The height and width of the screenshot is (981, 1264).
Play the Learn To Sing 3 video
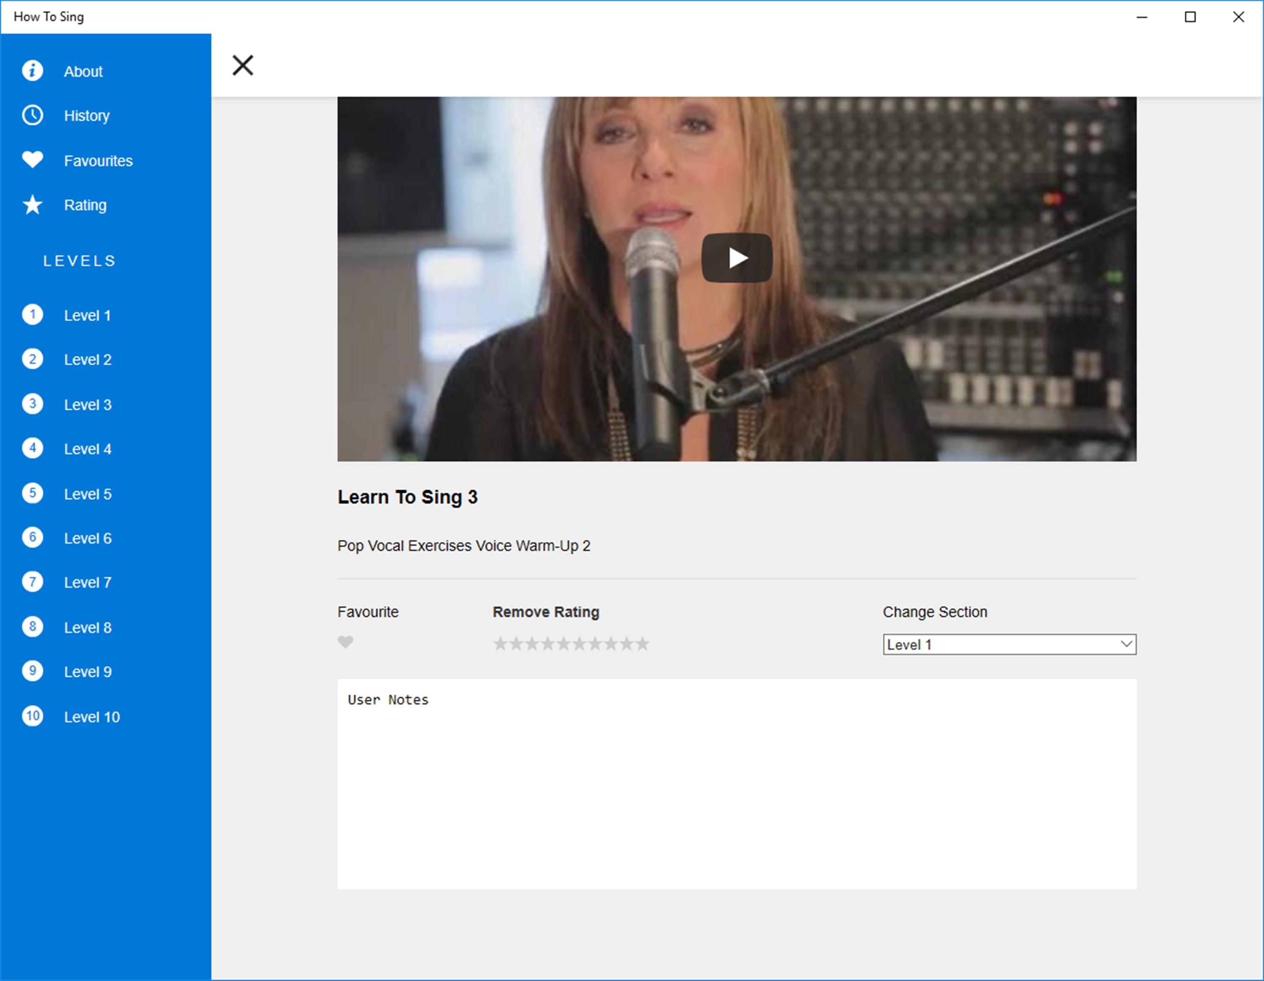tap(736, 258)
